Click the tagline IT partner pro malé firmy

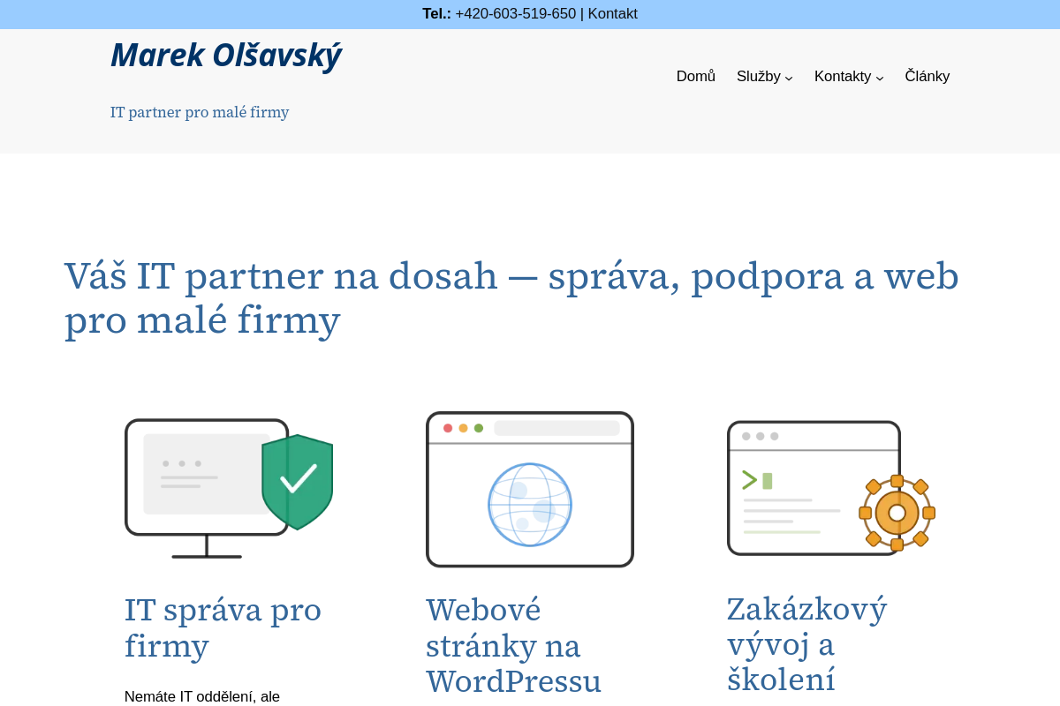click(x=200, y=112)
